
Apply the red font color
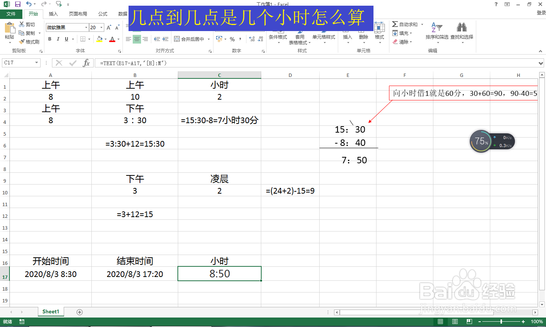point(112,39)
